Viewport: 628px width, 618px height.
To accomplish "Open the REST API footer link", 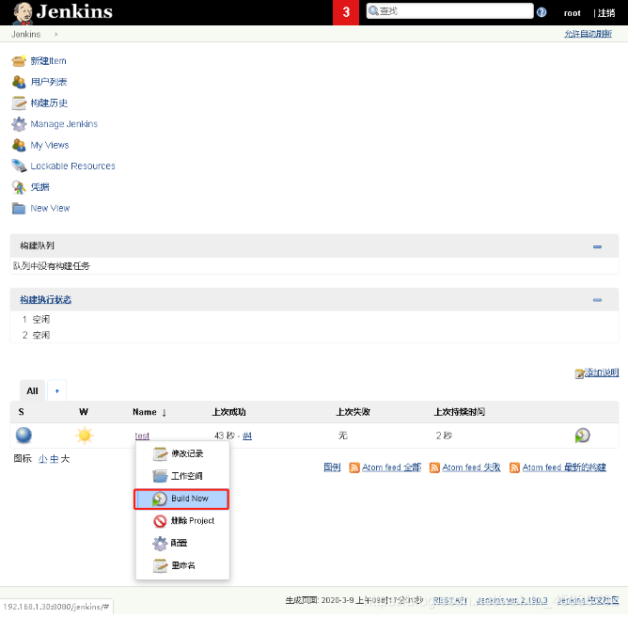I will (x=449, y=600).
